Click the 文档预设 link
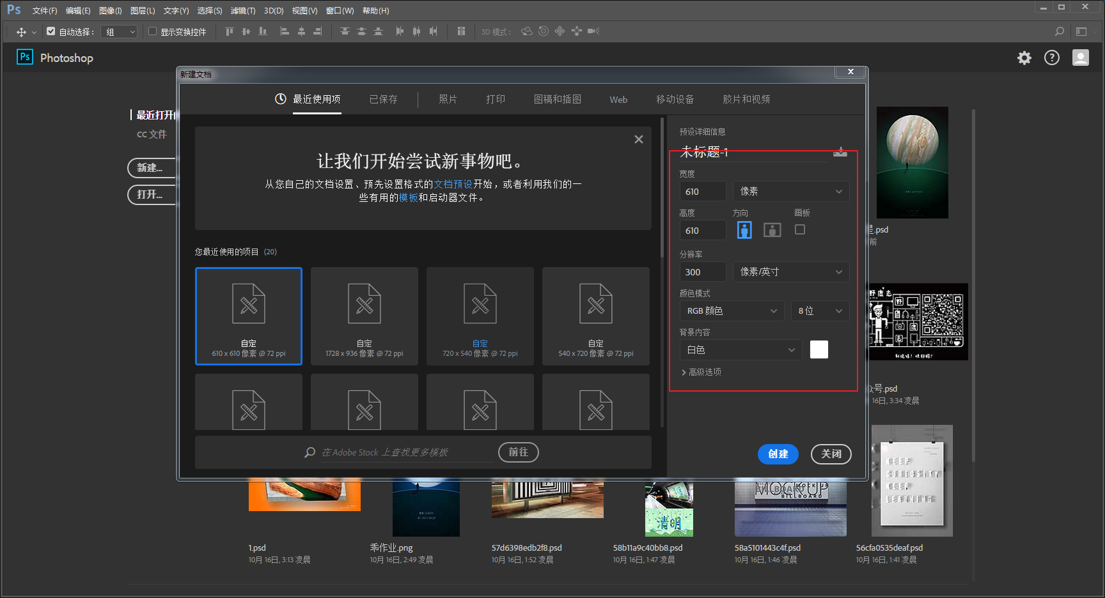The width and height of the screenshot is (1105, 598). (453, 184)
